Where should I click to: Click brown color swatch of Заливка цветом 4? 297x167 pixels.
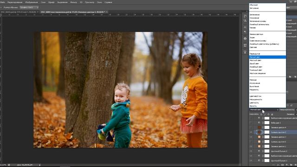[259, 128]
